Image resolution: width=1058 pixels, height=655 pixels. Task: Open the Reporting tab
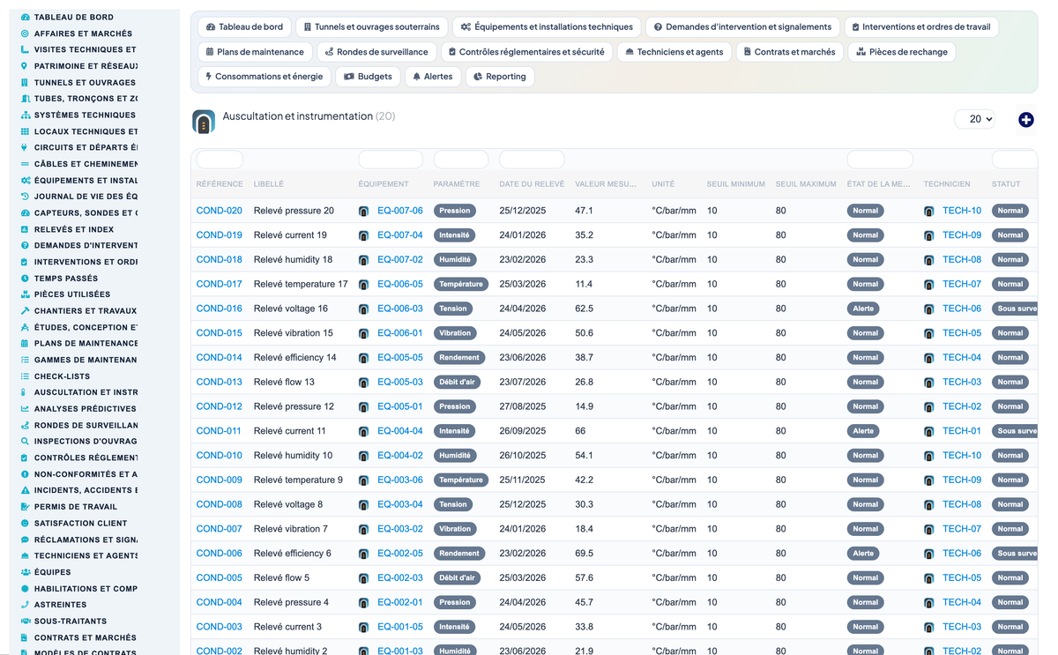point(499,77)
